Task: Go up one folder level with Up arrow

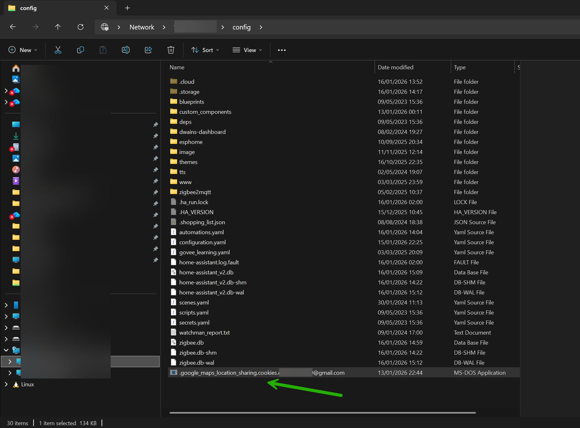Action: coord(58,27)
